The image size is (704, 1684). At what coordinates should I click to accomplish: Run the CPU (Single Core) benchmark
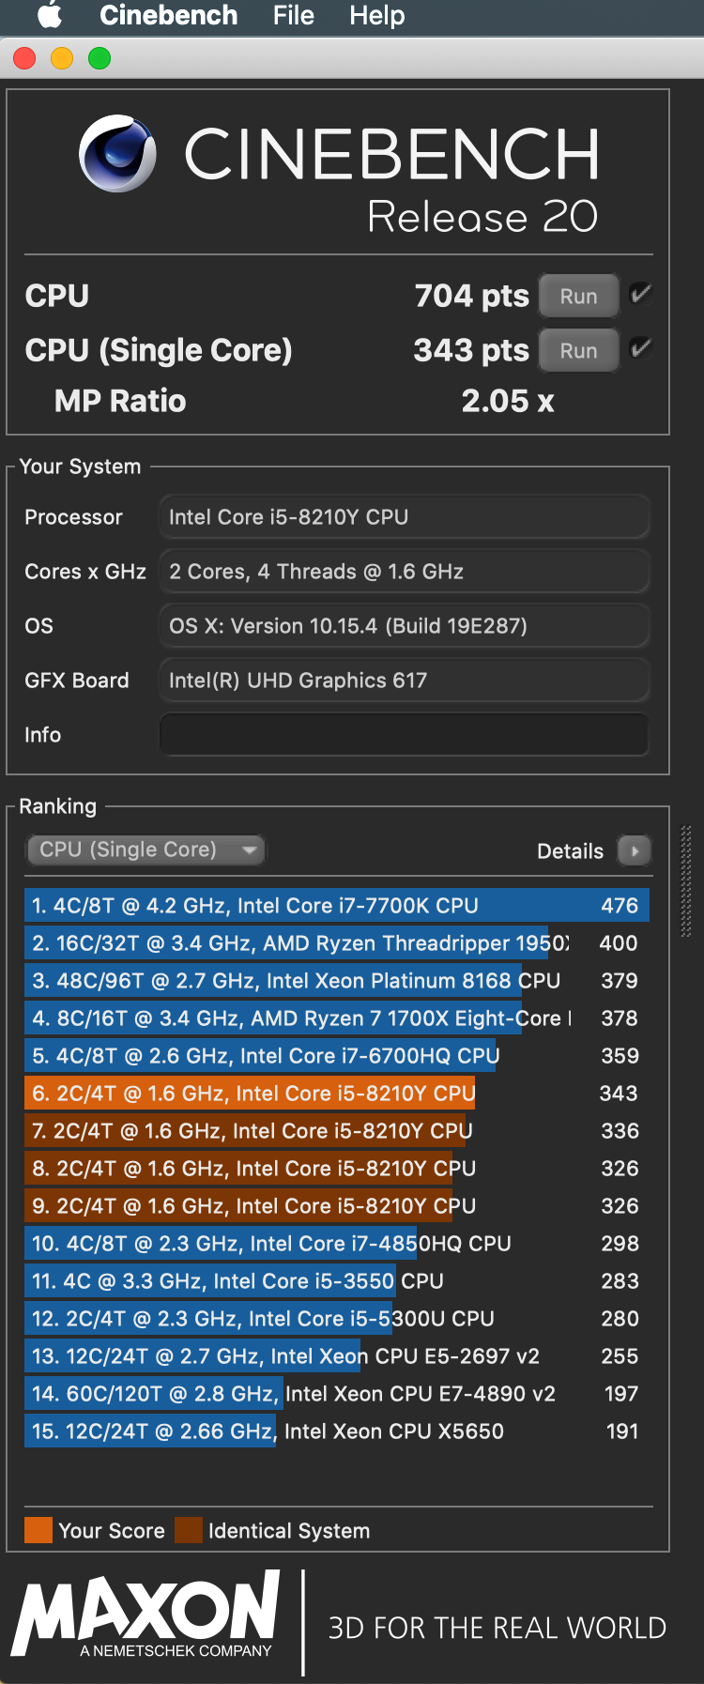[578, 350]
